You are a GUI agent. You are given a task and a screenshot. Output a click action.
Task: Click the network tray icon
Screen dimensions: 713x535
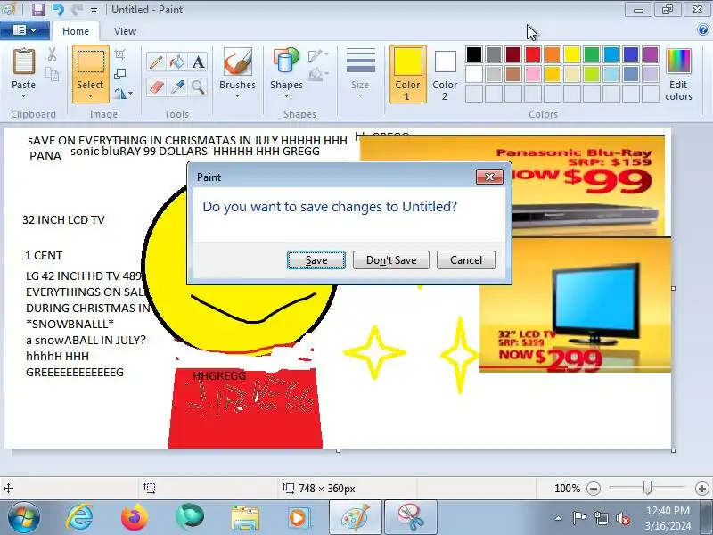[x=602, y=518]
